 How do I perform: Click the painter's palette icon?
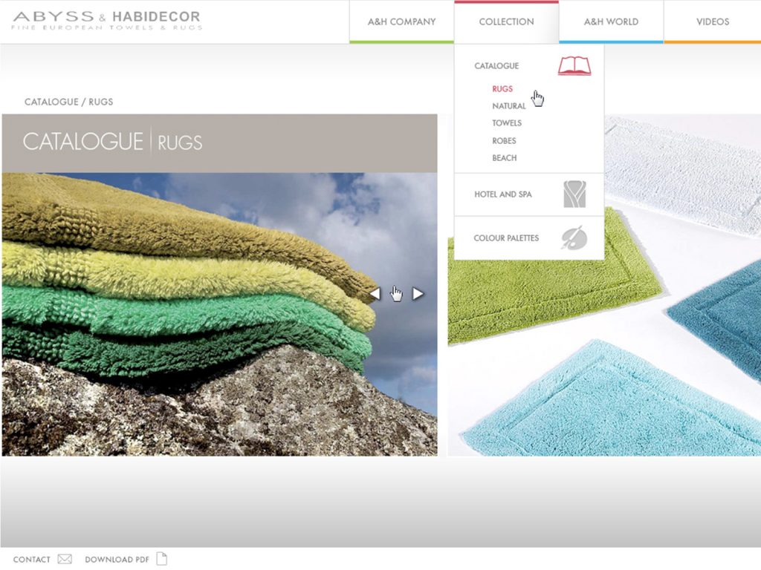[574, 237]
